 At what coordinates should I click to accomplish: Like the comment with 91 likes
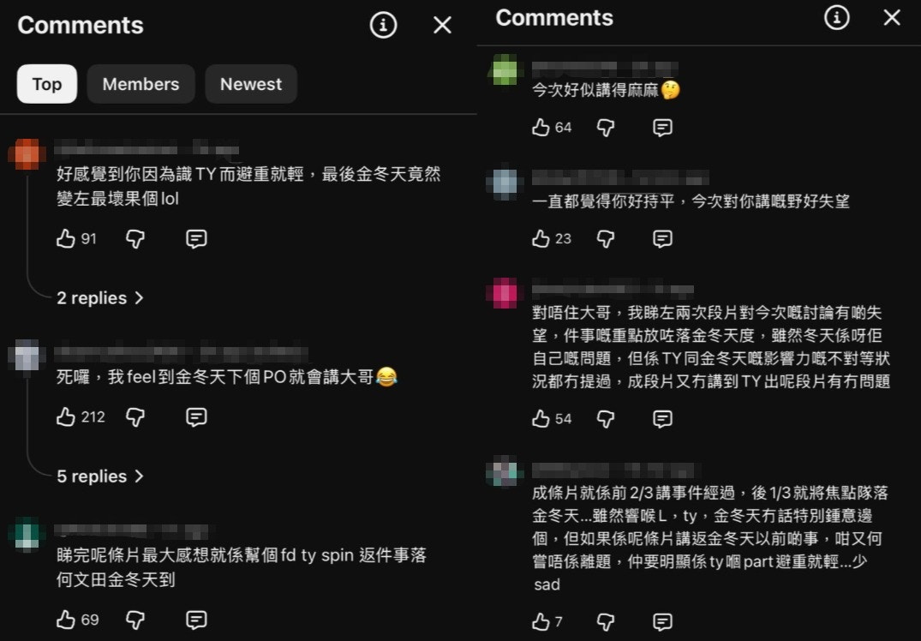[66, 238]
